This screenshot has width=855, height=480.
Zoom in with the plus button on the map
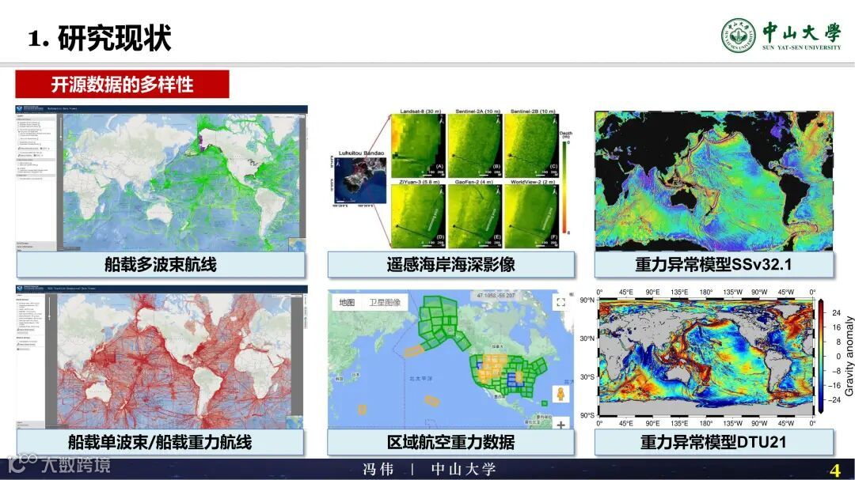(x=560, y=425)
